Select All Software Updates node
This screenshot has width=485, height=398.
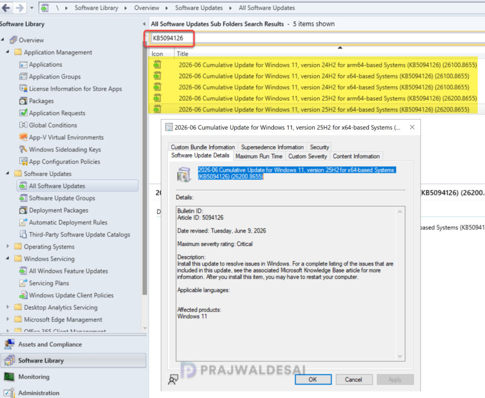pos(77,186)
